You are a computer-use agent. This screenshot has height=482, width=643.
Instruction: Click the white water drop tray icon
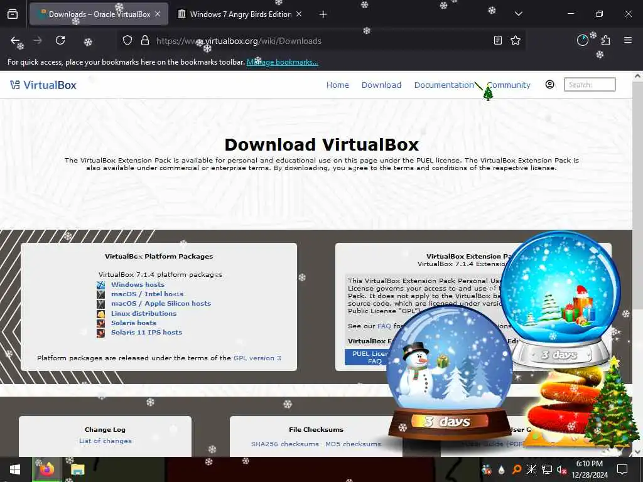pos(502,469)
